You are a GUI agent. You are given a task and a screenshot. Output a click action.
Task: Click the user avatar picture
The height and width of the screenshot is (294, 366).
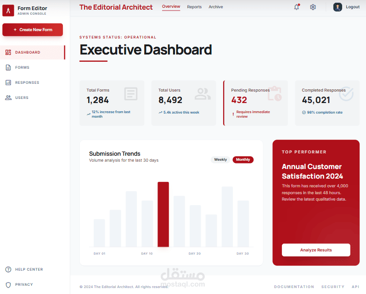pyautogui.click(x=338, y=7)
